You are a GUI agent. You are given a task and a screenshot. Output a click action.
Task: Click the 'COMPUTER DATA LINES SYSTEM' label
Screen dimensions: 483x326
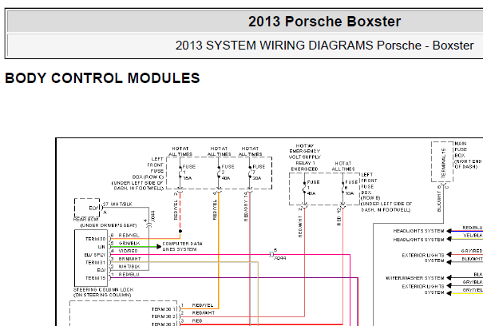[x=182, y=246]
